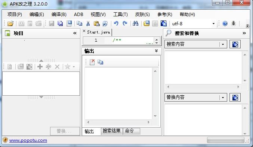Undo the last edit
Image resolution: width=253 pixels, height=147 pixels.
click(116, 23)
